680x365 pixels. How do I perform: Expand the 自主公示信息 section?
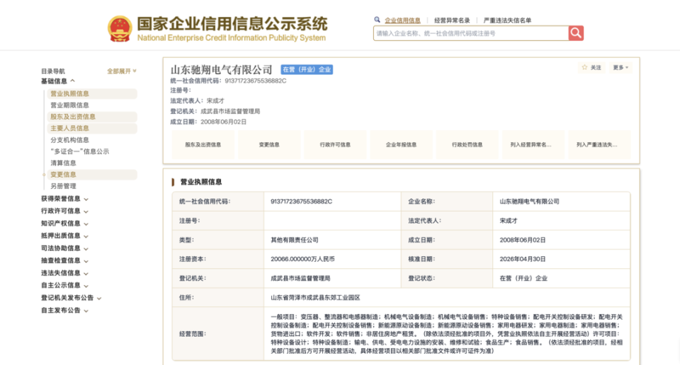[64, 285]
